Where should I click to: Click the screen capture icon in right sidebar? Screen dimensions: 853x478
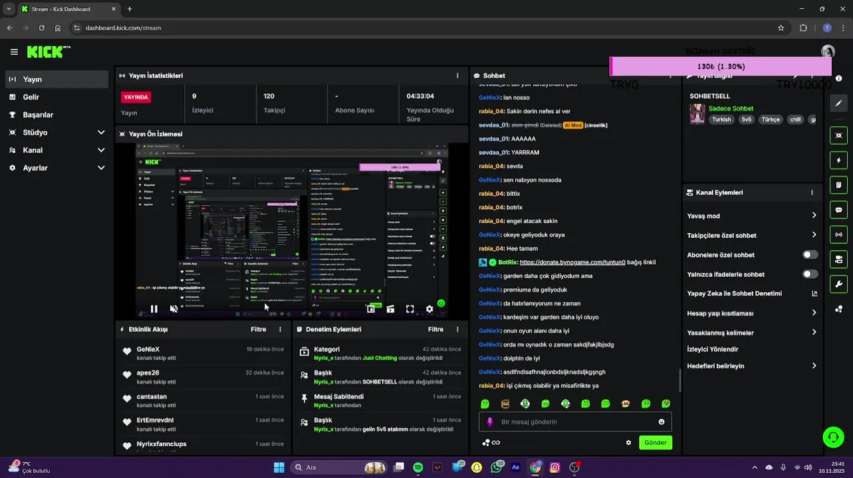pyautogui.click(x=838, y=135)
